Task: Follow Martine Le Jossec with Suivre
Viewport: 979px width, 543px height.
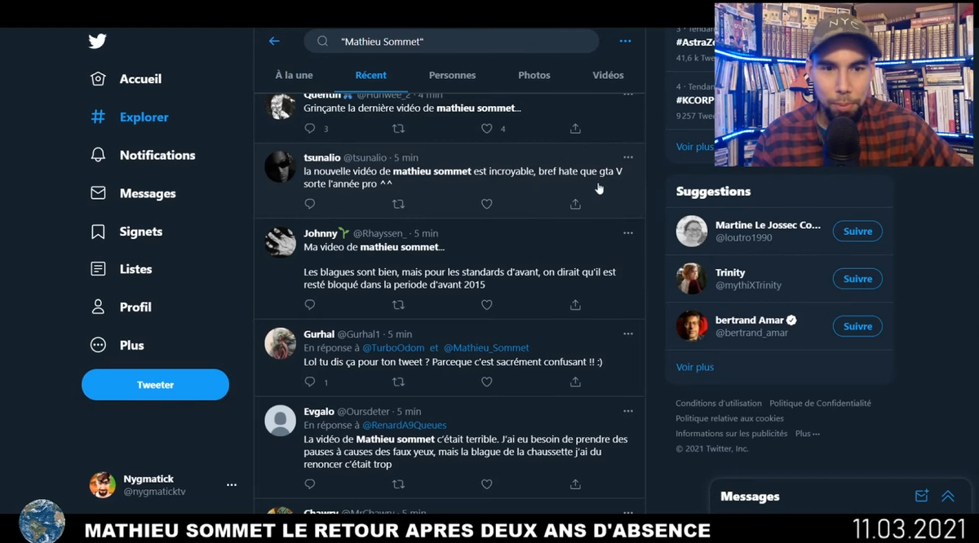Action: [857, 232]
